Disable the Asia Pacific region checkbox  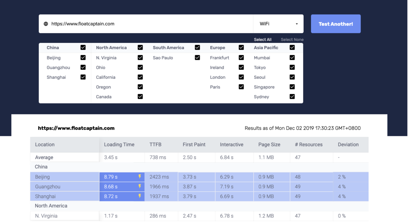click(x=292, y=48)
